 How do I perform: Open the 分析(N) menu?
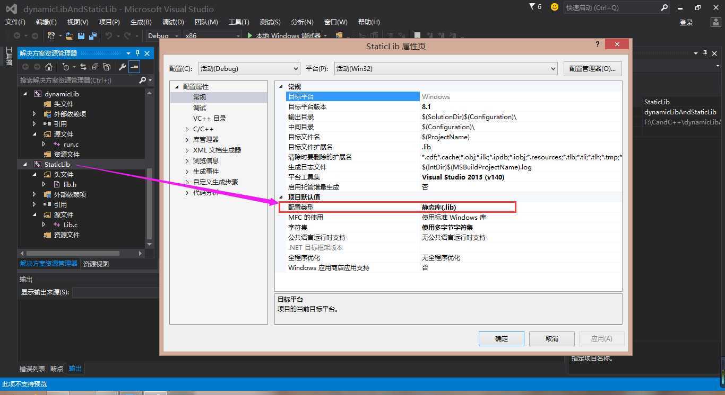(x=303, y=22)
